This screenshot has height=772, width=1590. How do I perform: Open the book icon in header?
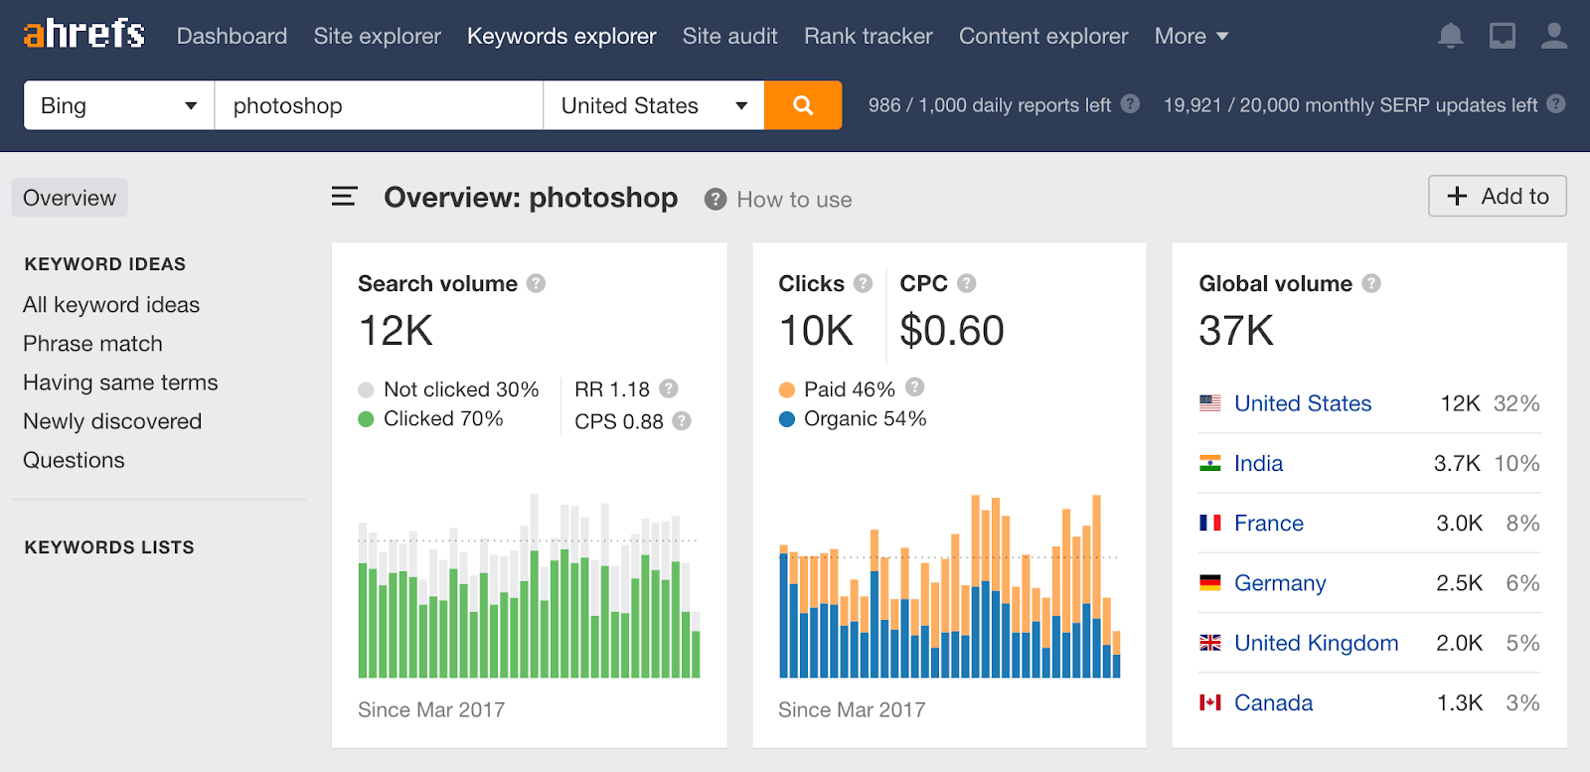click(x=1503, y=36)
